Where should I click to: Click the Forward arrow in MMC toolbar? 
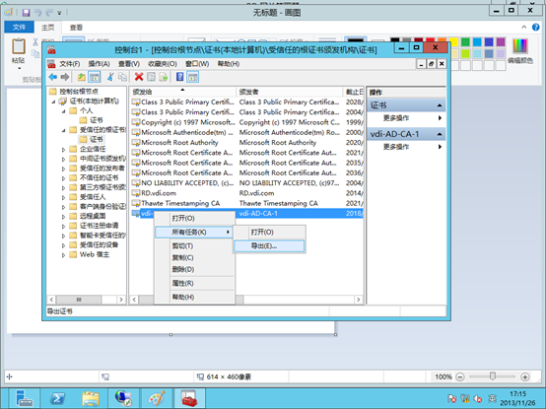tap(65, 77)
